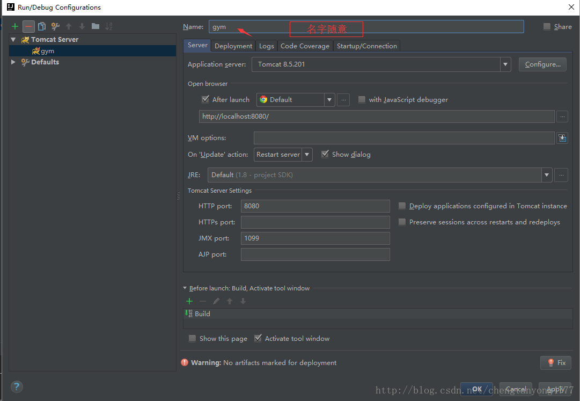This screenshot has height=401, width=580.
Task: Open help question mark icon
Action: point(17,387)
